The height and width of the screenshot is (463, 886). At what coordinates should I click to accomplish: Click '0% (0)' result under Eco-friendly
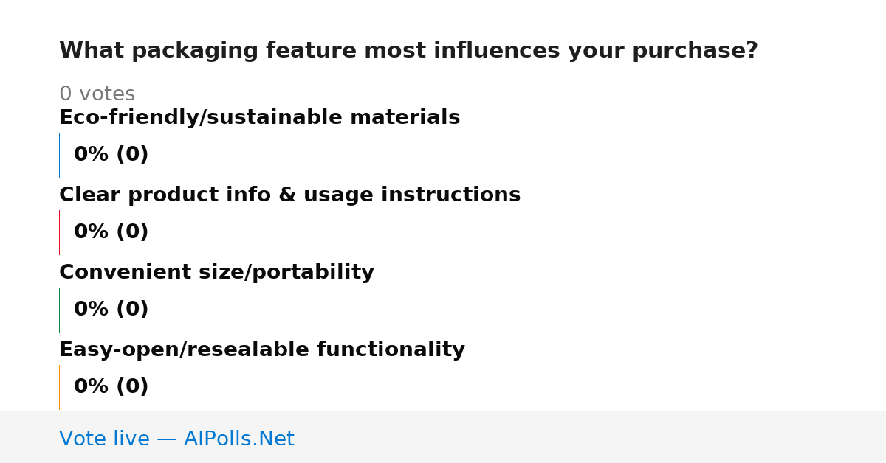[111, 155]
